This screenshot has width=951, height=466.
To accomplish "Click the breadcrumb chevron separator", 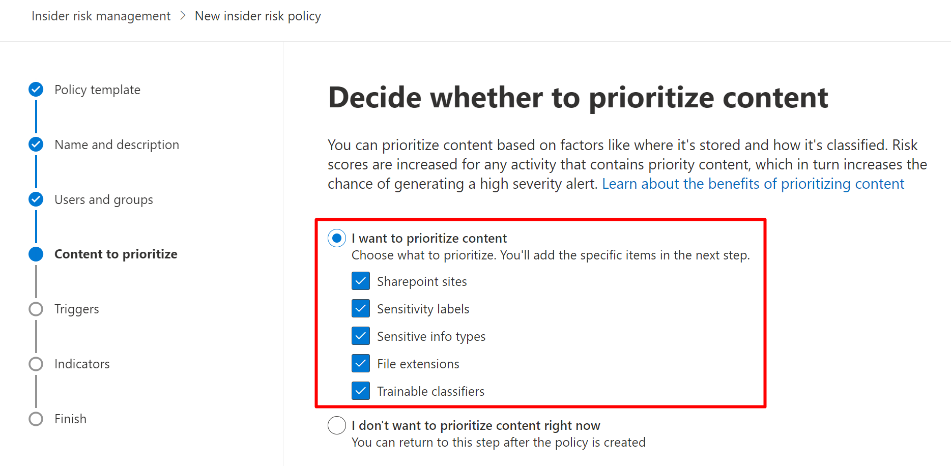I will tap(183, 16).
